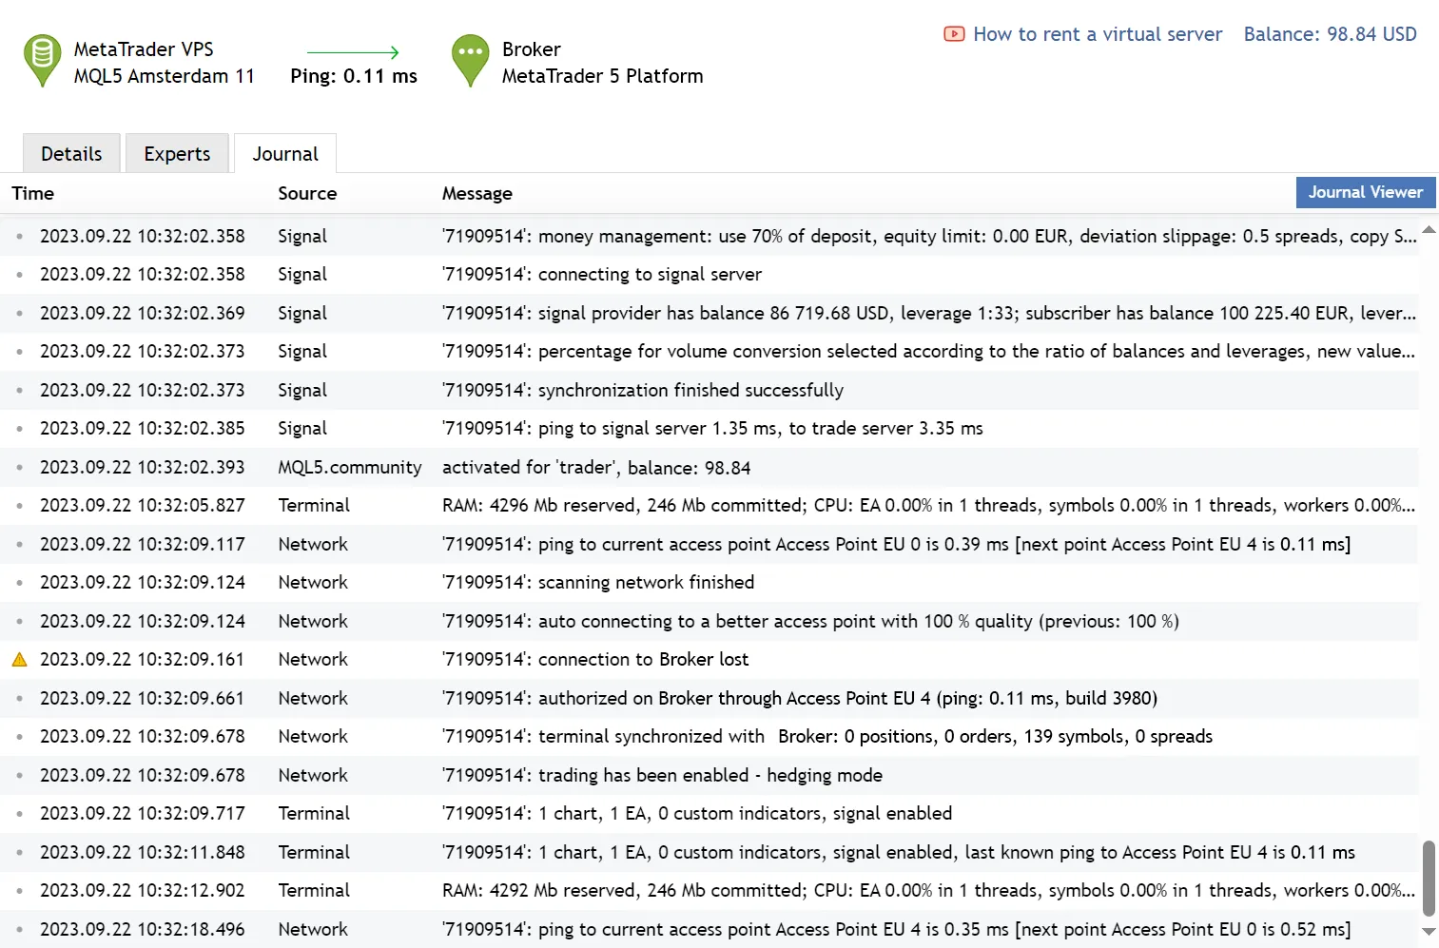
Task: Select terminal synchronized with Broker row
Action: 710,736
